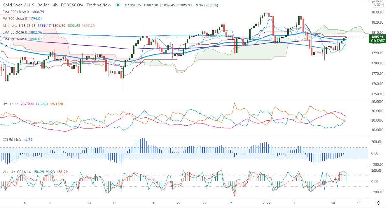Click the Woodies CCI value 96.23
The image size is (386, 208).
(x=50, y=172)
